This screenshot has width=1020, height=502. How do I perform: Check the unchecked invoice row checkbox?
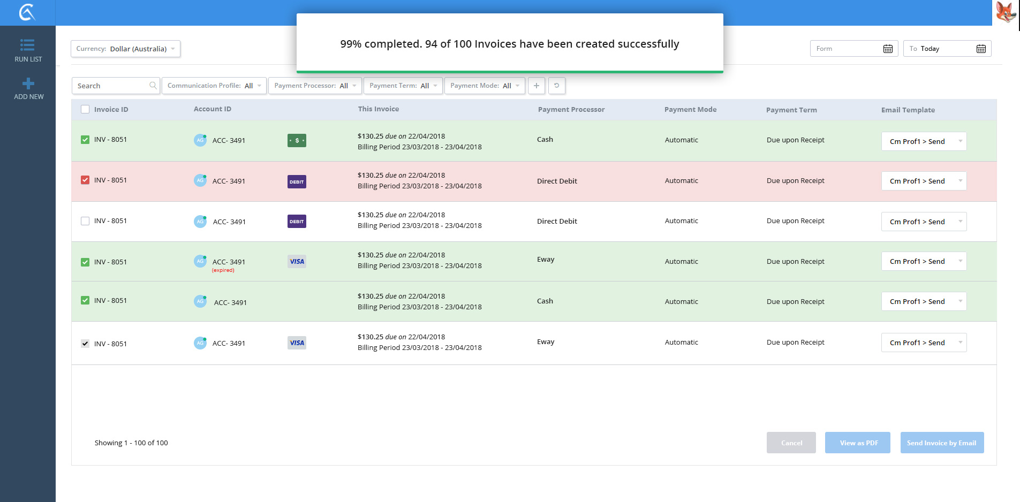coord(85,221)
